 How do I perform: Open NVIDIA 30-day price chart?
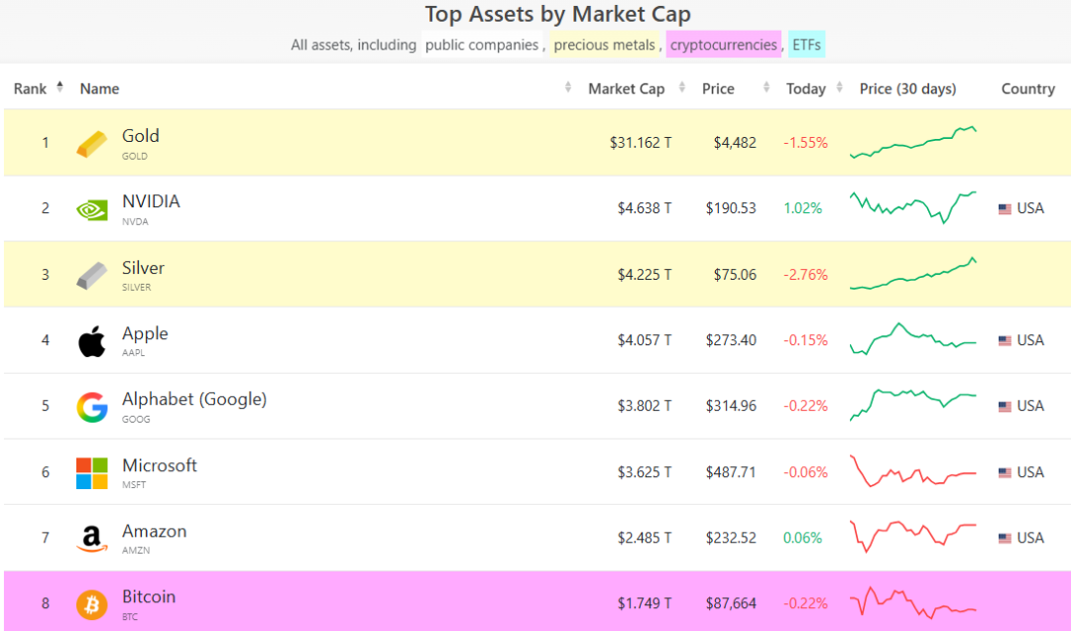click(x=912, y=207)
